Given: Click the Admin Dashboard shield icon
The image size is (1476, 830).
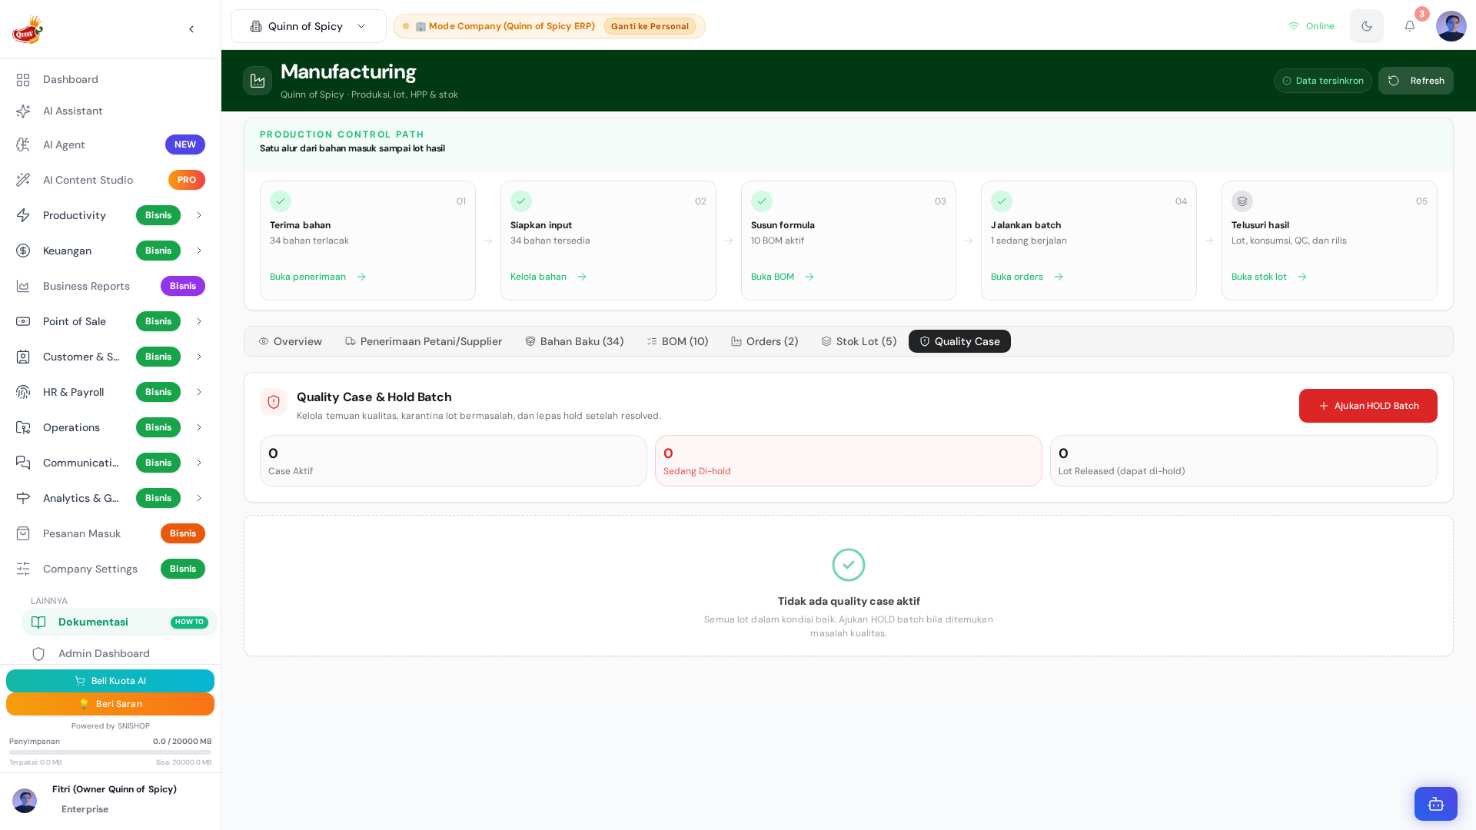Looking at the screenshot, I should point(38,654).
